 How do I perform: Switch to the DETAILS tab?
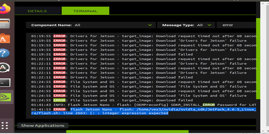tap(37, 11)
